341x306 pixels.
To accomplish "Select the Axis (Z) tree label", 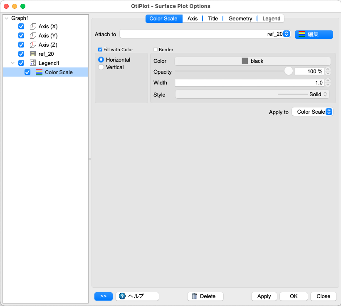I will pos(48,45).
